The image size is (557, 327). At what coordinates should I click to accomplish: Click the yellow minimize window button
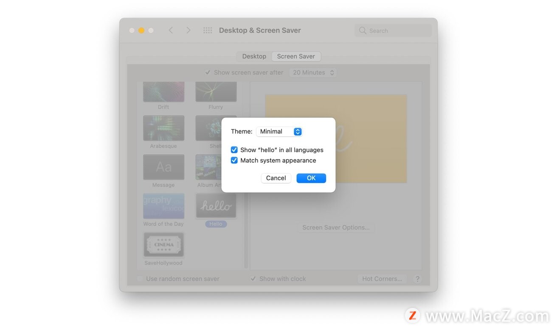[x=141, y=30]
